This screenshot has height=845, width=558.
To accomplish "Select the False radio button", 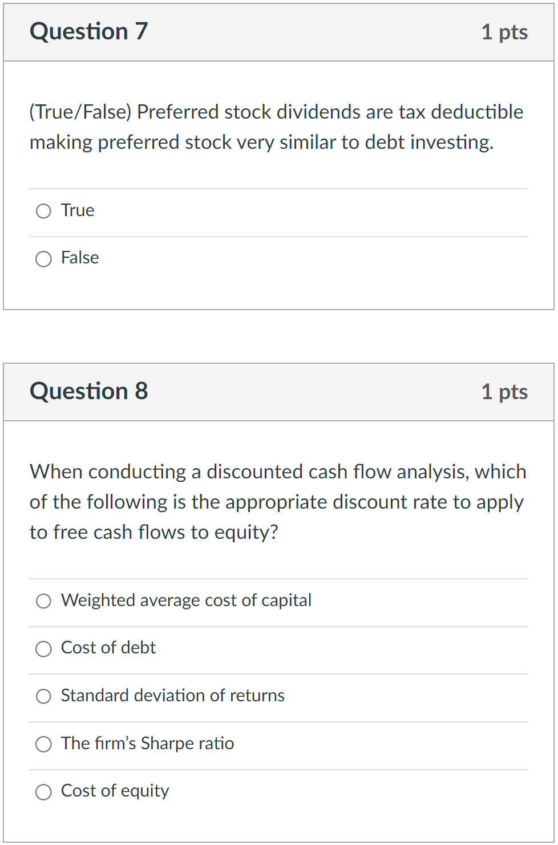I will [43, 259].
